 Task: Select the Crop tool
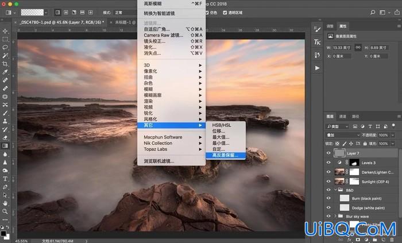[5, 64]
